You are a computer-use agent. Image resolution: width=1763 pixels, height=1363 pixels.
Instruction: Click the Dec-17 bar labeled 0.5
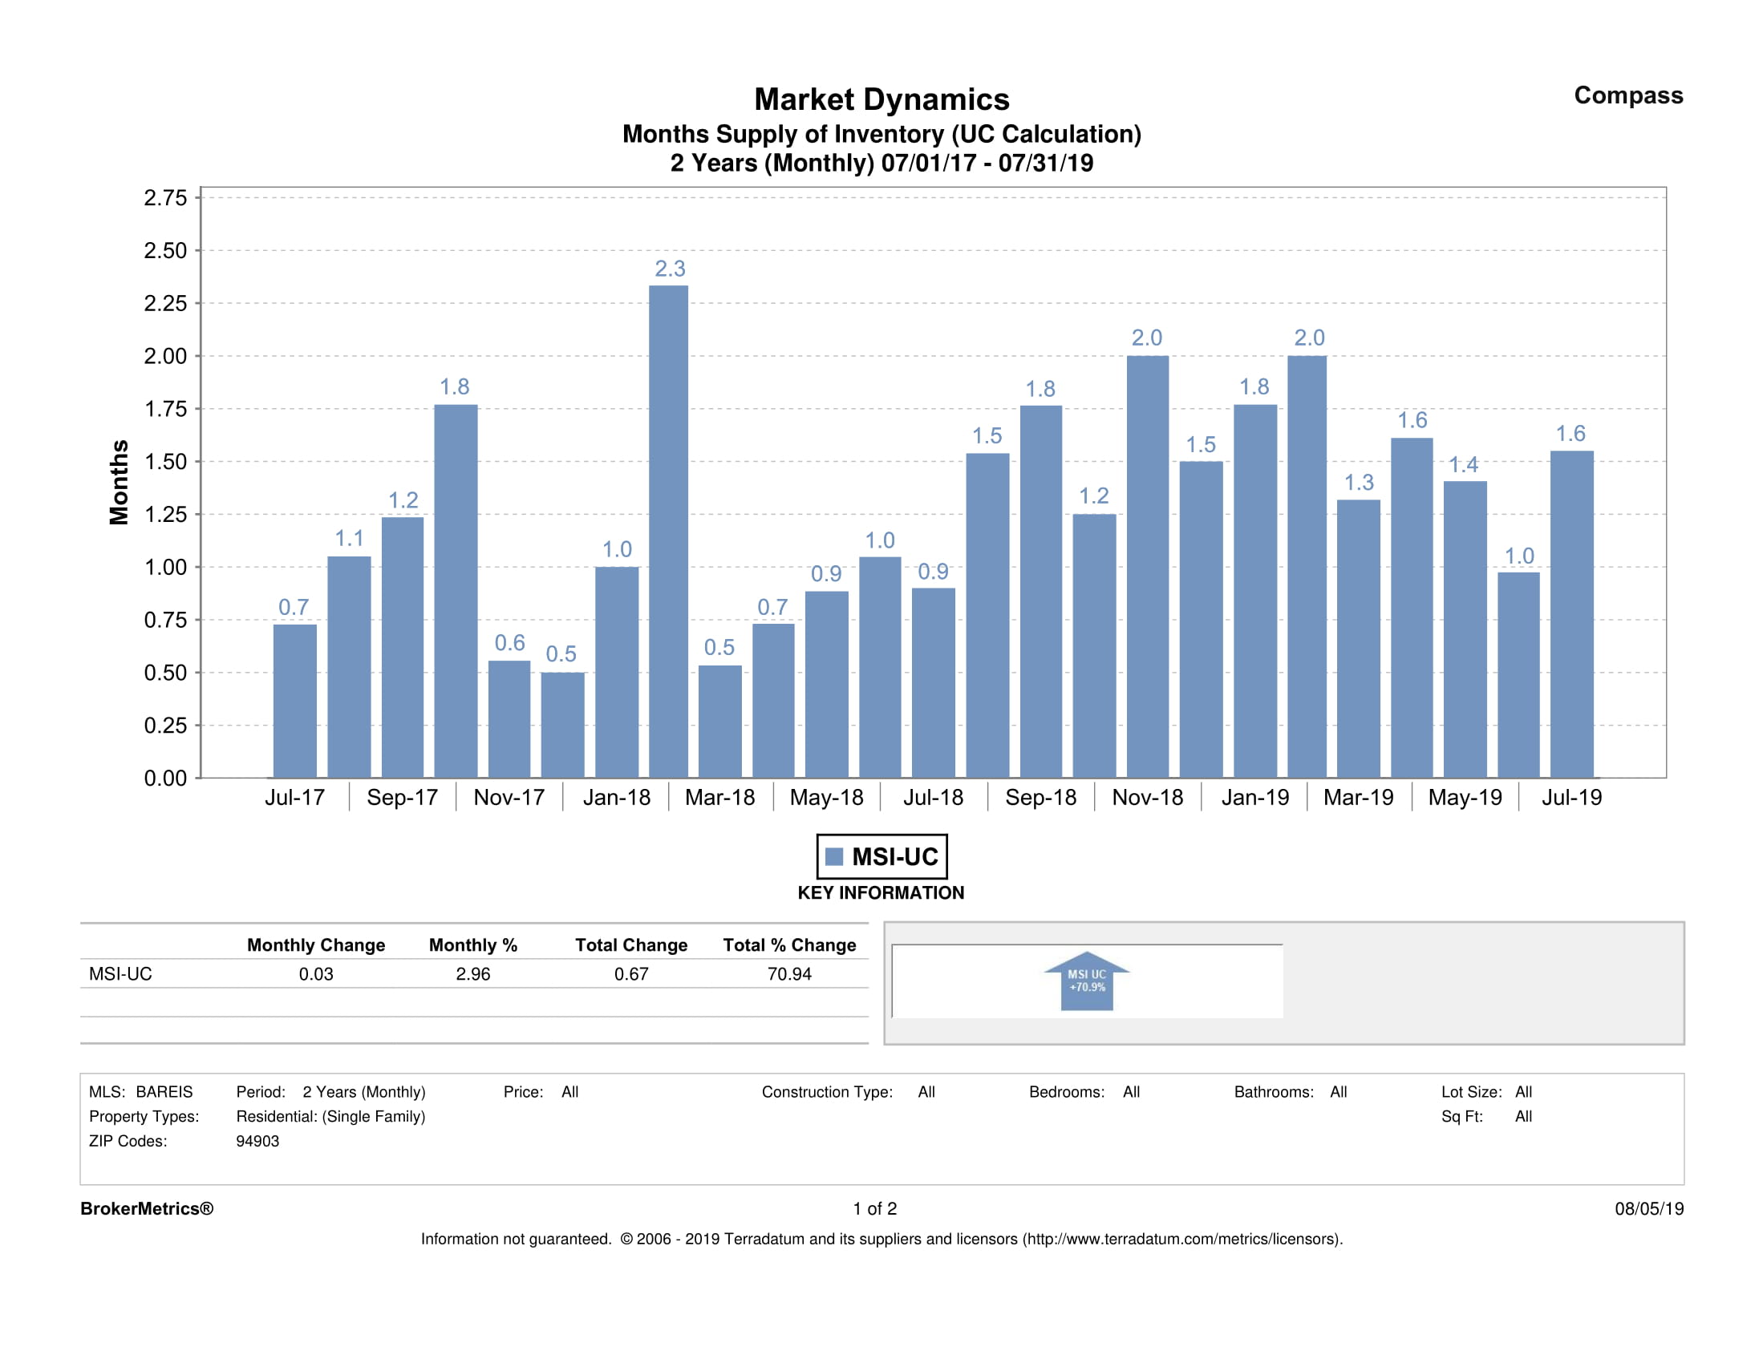coord(561,724)
